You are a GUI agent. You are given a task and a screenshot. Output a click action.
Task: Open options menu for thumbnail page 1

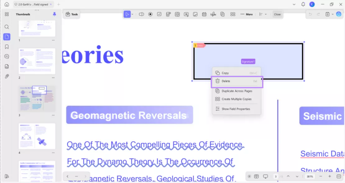[53, 40]
